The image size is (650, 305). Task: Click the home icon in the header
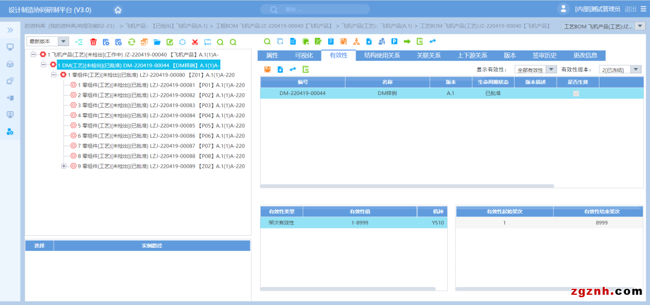(x=118, y=10)
